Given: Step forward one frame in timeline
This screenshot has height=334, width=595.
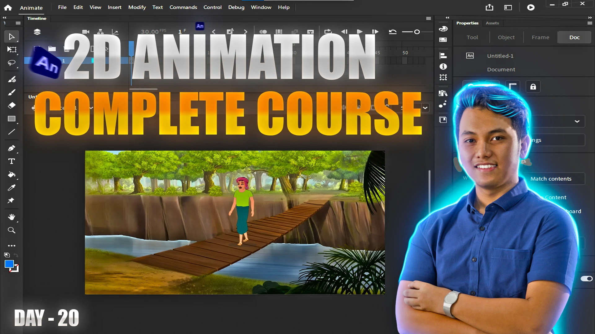Looking at the screenshot, I should (375, 32).
